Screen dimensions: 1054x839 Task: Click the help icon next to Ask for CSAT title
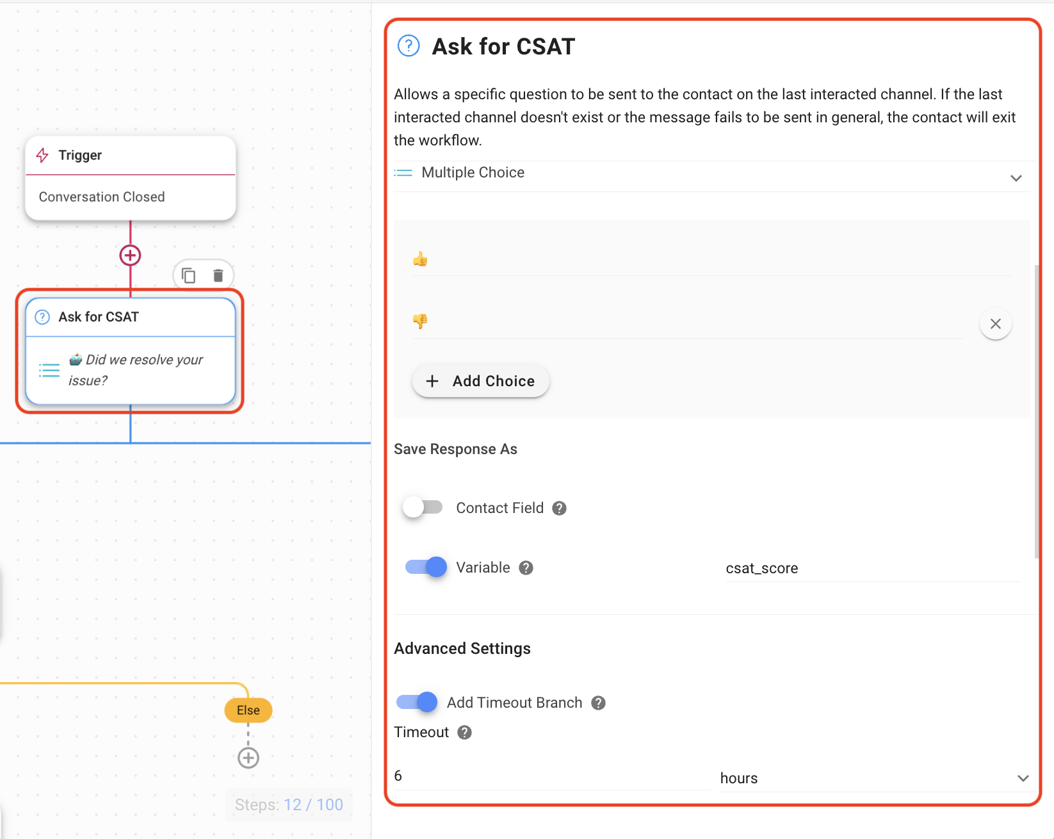pos(408,45)
